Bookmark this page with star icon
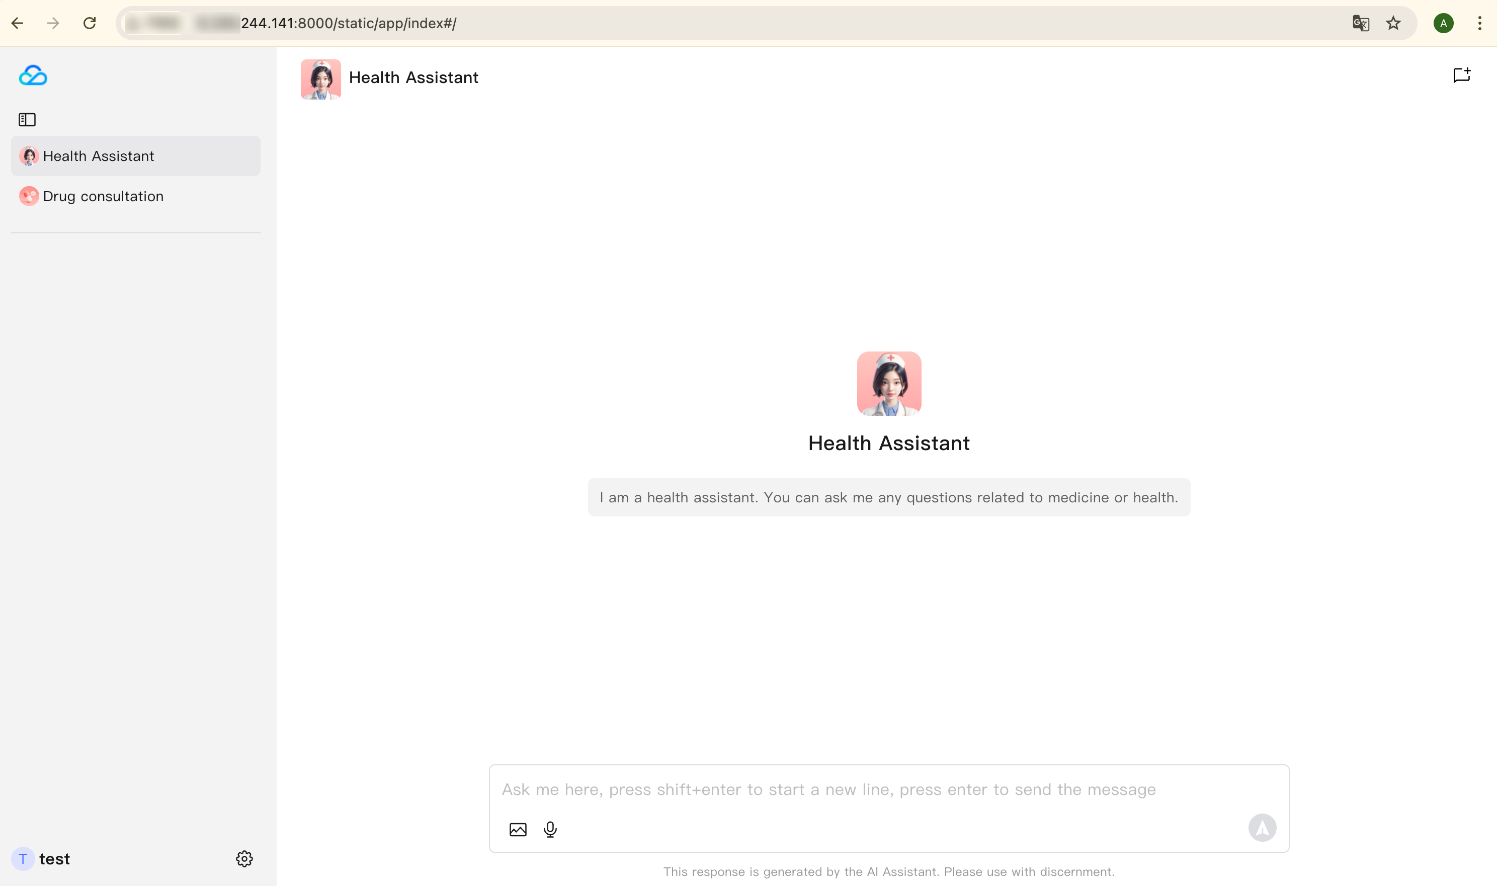The width and height of the screenshot is (1497, 886). tap(1393, 23)
